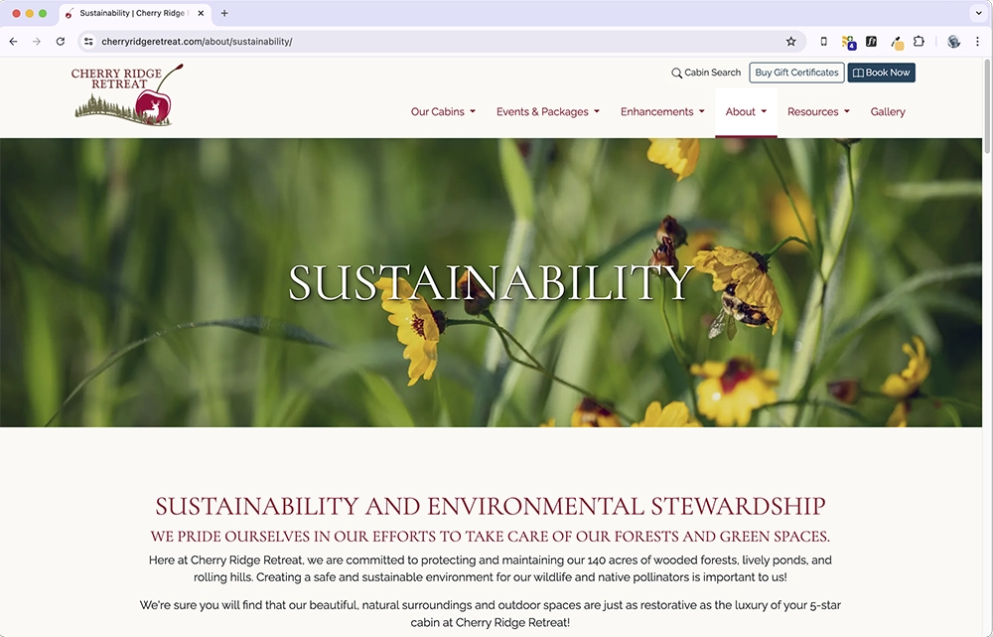993x637 pixels.
Task: Click the 'We pride ourselves' subheading
Action: coord(491,537)
